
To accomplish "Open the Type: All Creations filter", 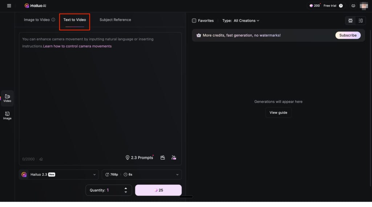I will pos(241,21).
